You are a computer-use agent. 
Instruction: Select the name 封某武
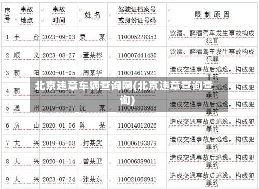tap(92, 143)
